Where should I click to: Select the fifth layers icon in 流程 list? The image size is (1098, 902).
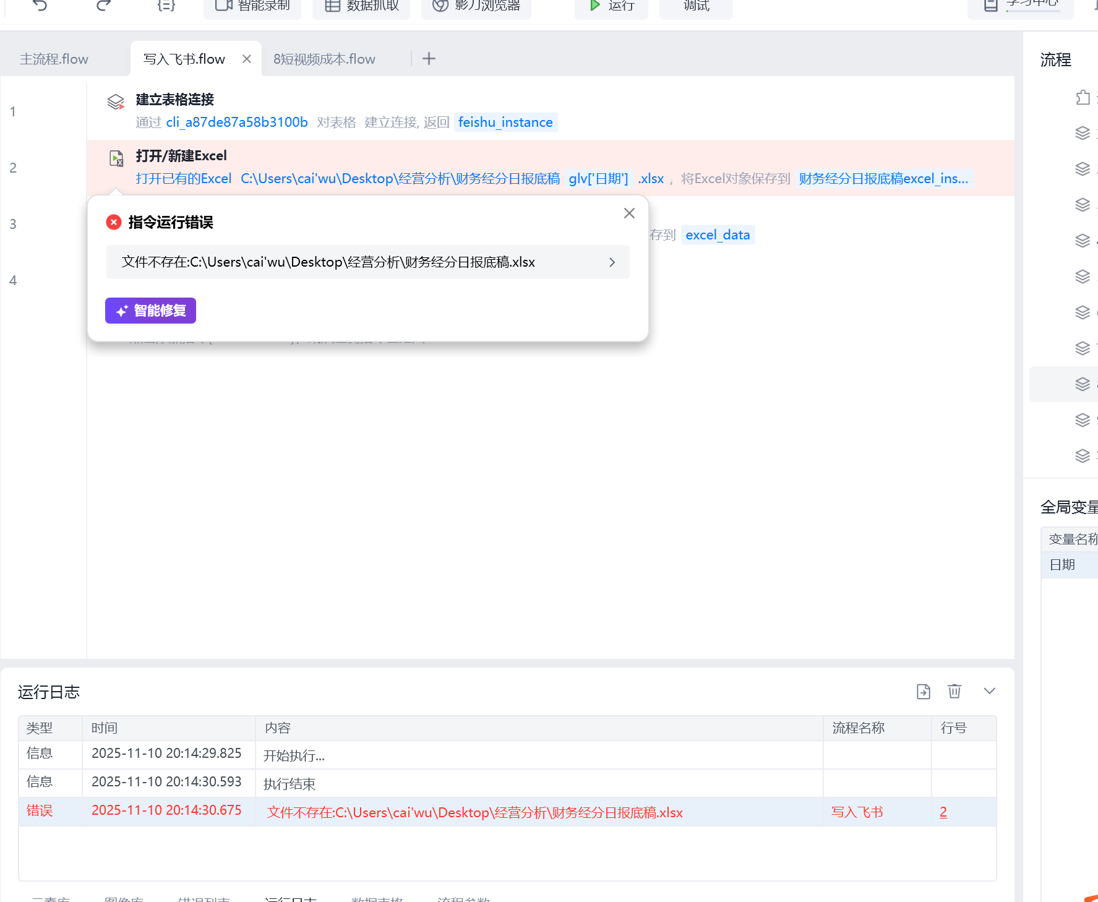(x=1082, y=277)
